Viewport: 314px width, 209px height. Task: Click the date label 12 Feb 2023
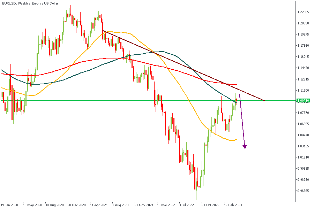233,205
